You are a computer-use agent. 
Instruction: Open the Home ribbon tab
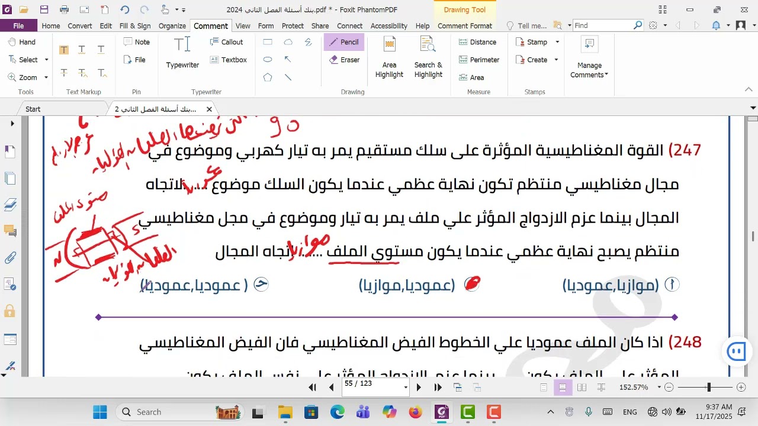[51, 25]
